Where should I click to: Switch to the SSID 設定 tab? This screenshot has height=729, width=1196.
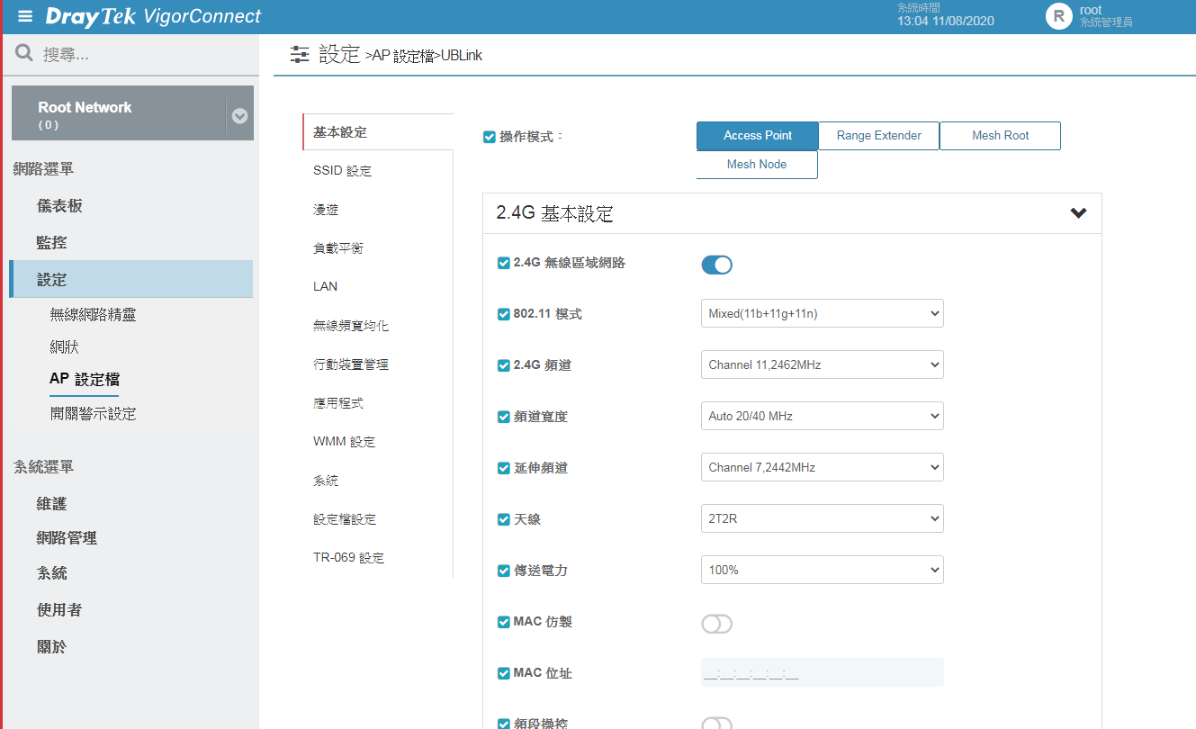coord(342,171)
